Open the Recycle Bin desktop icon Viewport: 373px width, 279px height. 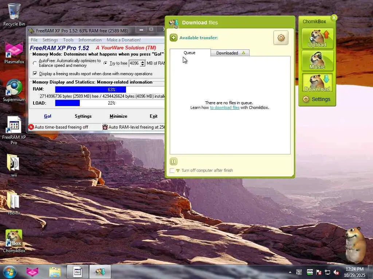click(x=14, y=14)
